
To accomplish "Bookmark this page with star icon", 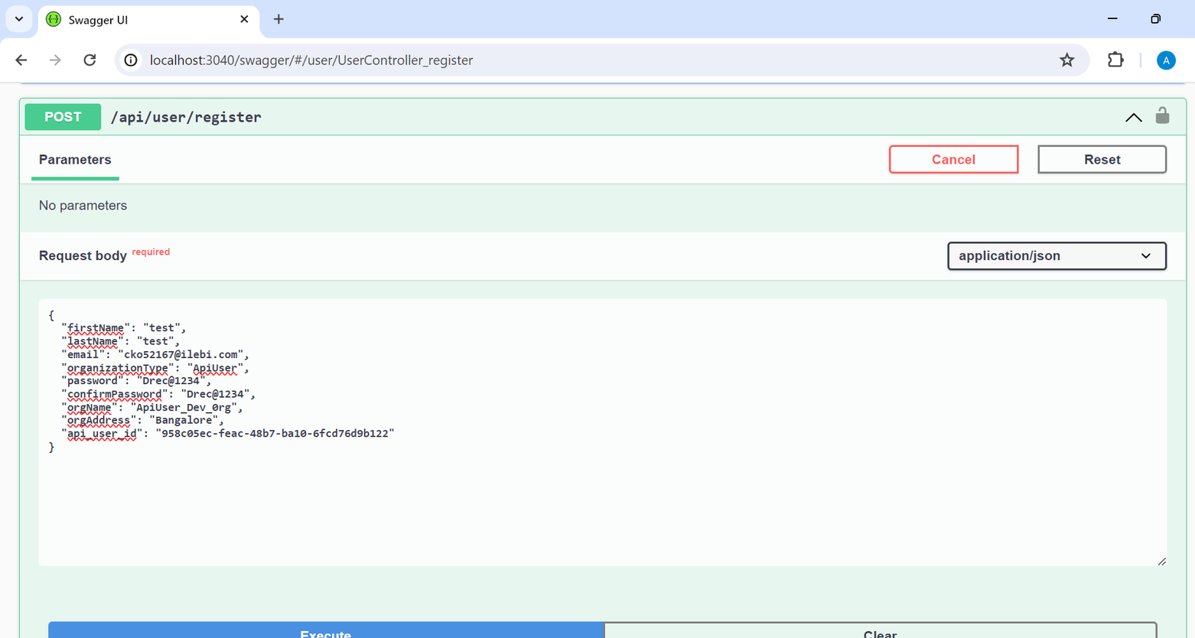I will tap(1066, 60).
